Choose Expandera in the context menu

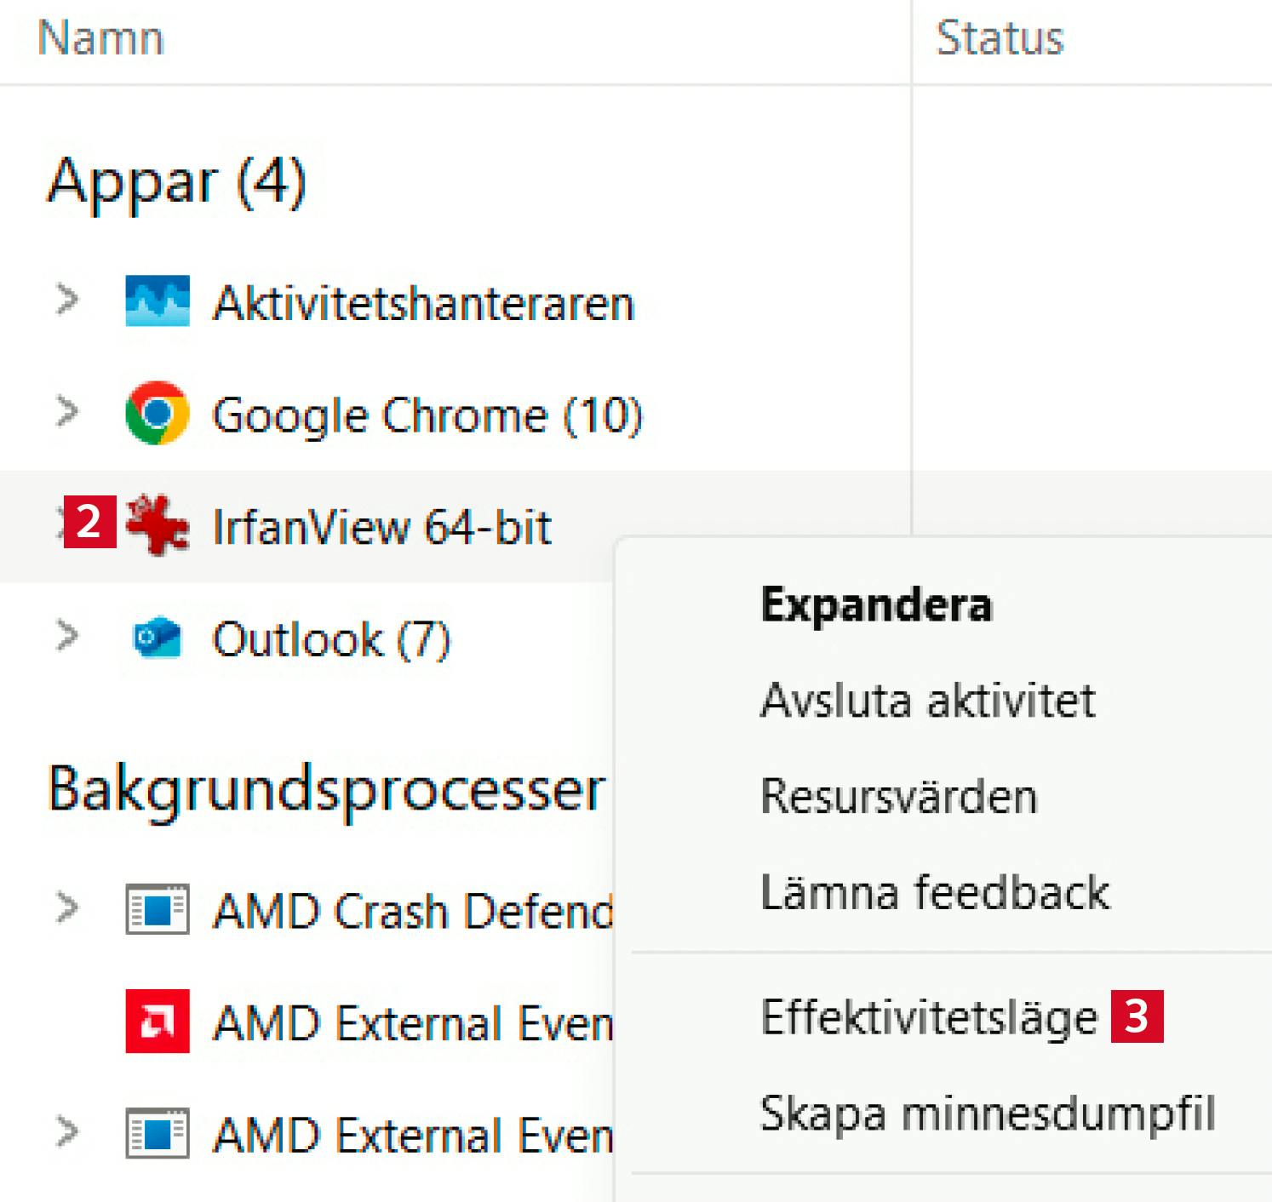tap(876, 605)
